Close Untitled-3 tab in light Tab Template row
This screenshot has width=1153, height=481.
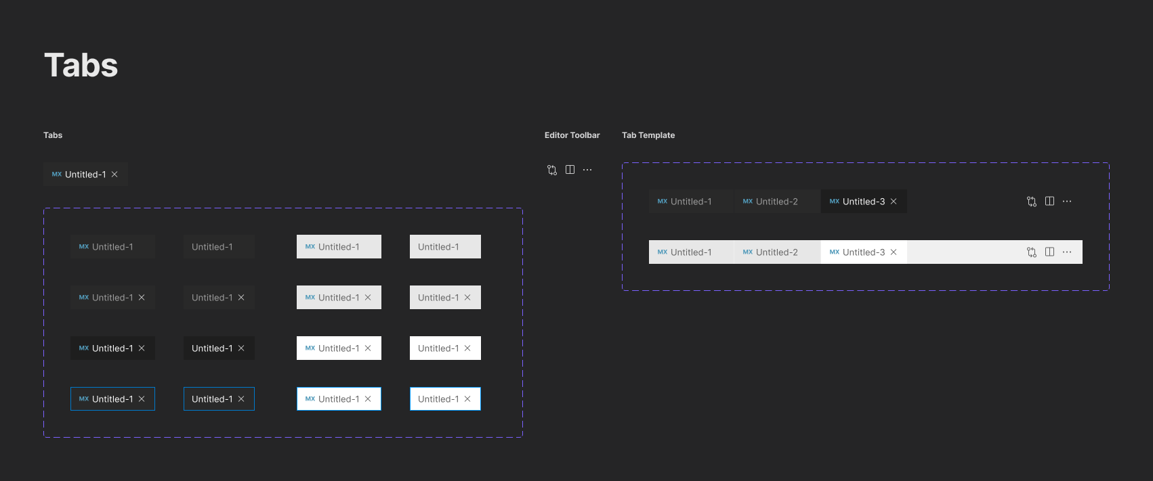tap(894, 252)
